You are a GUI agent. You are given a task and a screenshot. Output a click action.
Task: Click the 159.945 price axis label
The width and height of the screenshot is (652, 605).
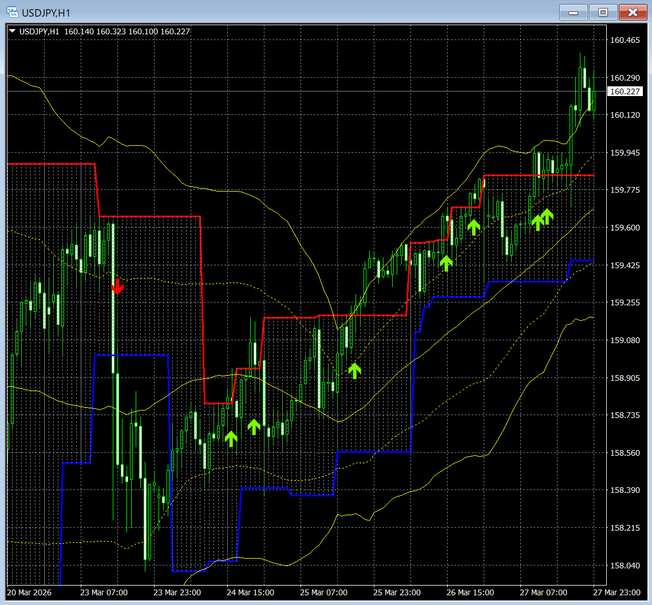tap(625, 153)
